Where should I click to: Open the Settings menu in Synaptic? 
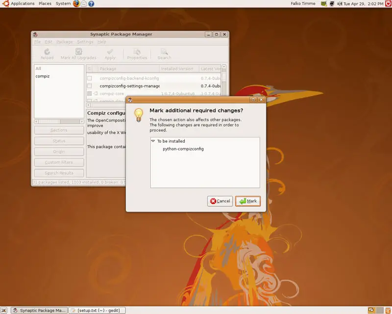tap(85, 42)
